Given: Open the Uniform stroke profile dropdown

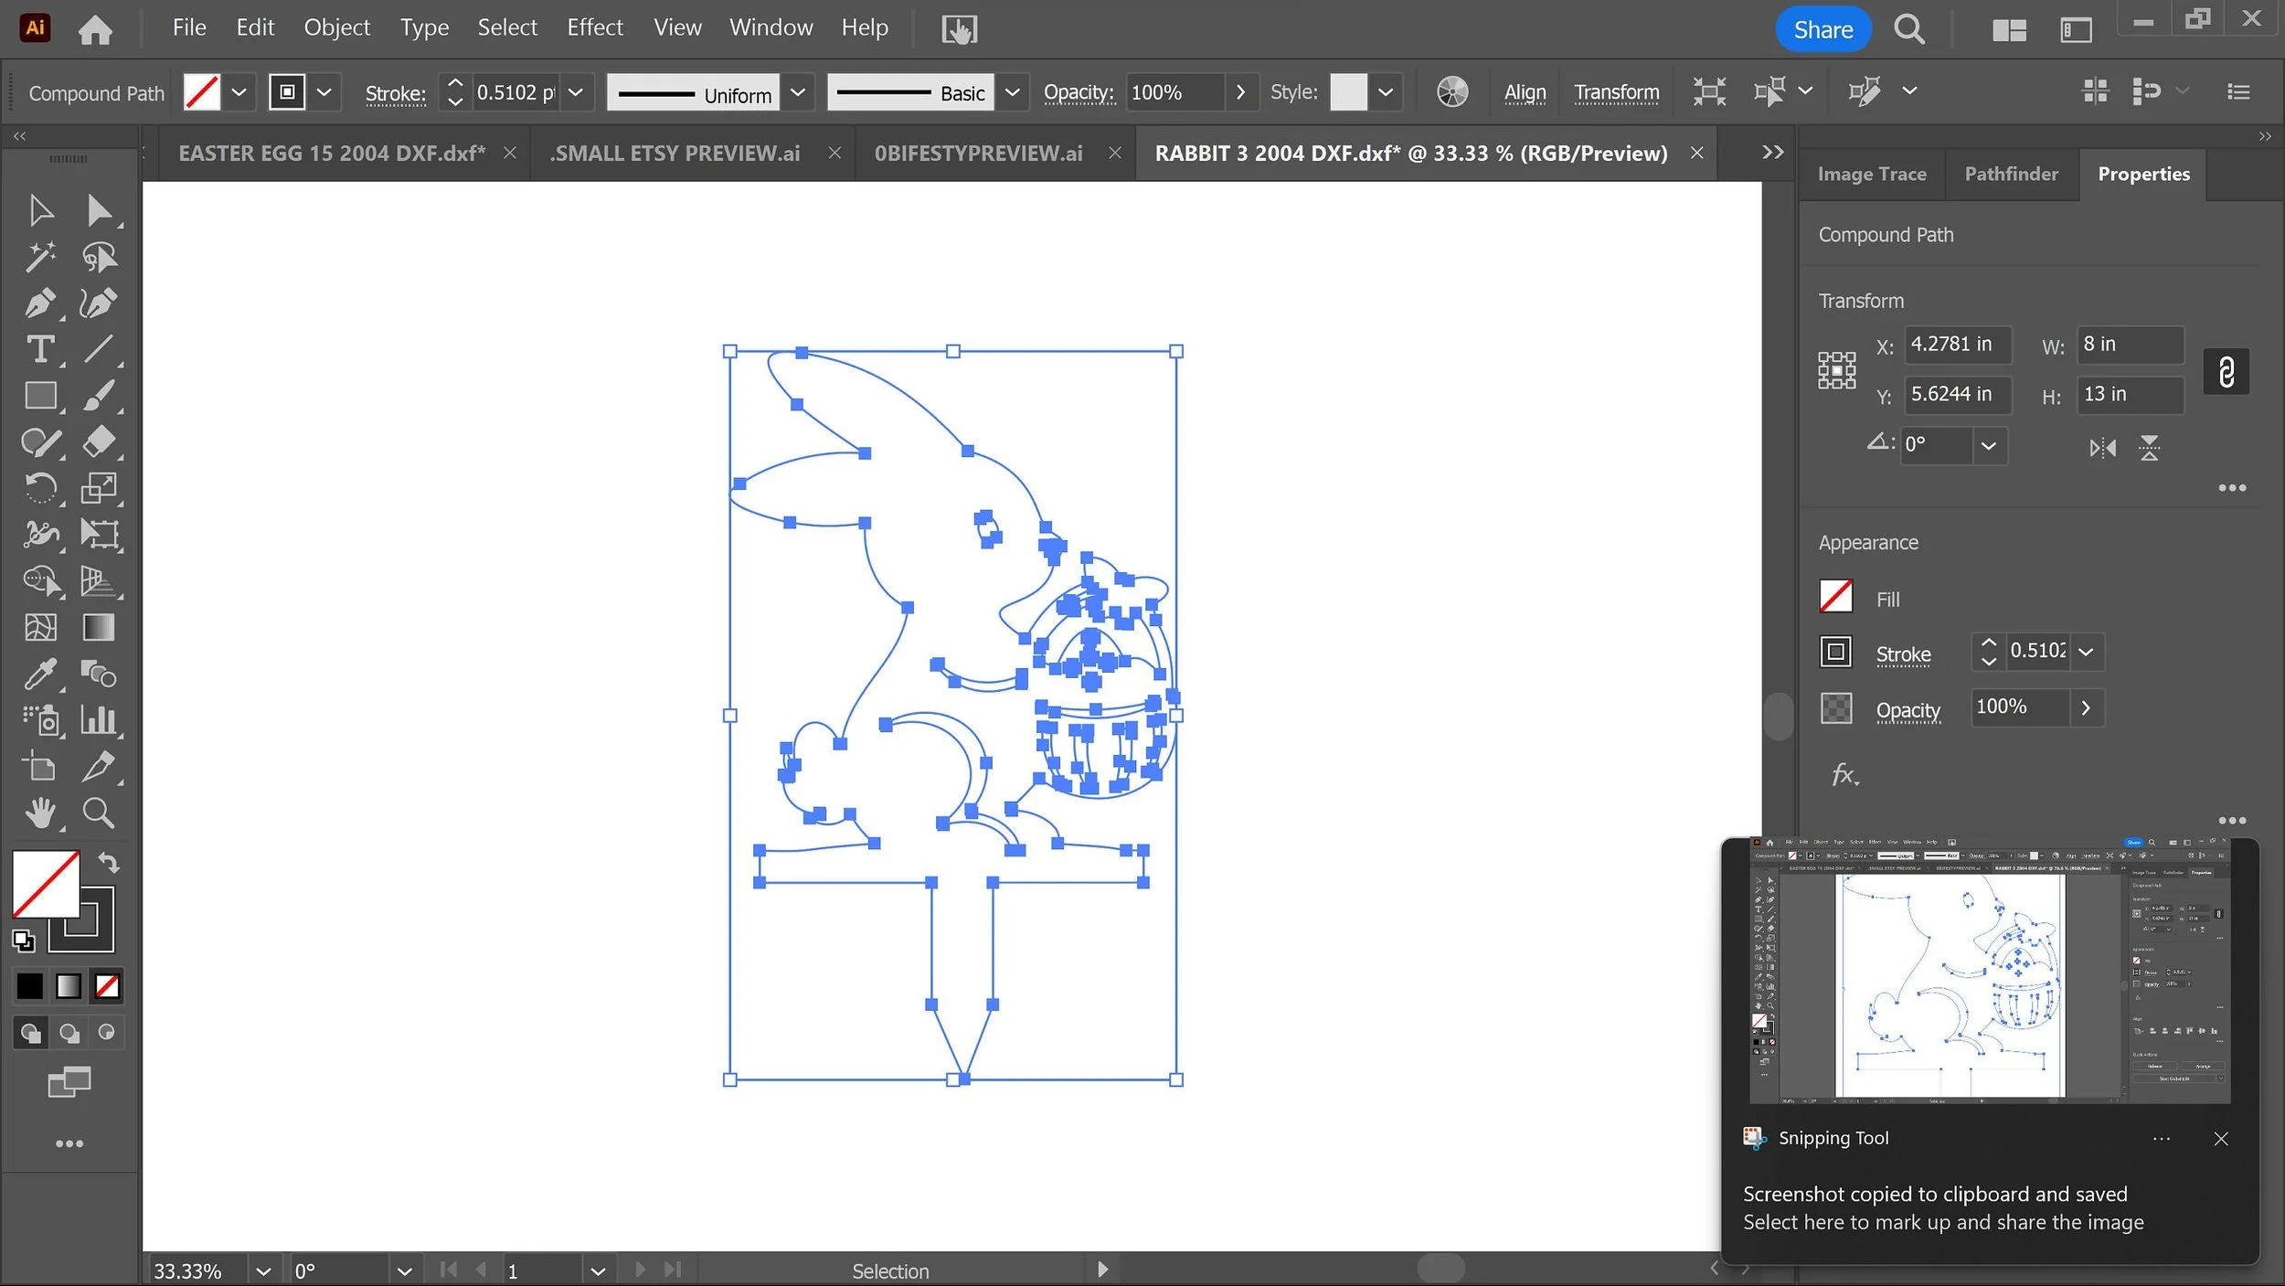Looking at the screenshot, I should pyautogui.click(x=797, y=93).
